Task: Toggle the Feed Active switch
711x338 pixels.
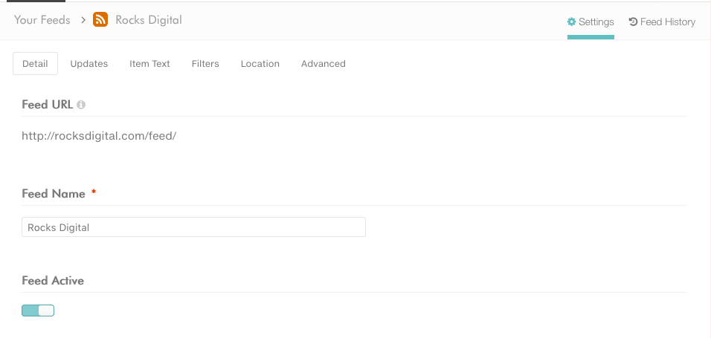Action: (x=38, y=311)
